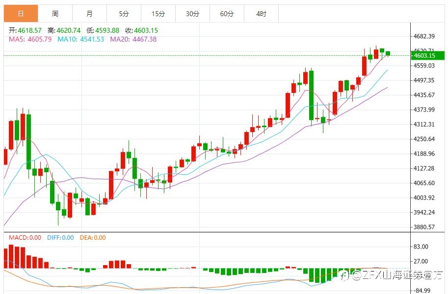Select the 日 daily timeframe tab
Image resolution: width=448 pixels, height=294 pixels.
pos(21,13)
